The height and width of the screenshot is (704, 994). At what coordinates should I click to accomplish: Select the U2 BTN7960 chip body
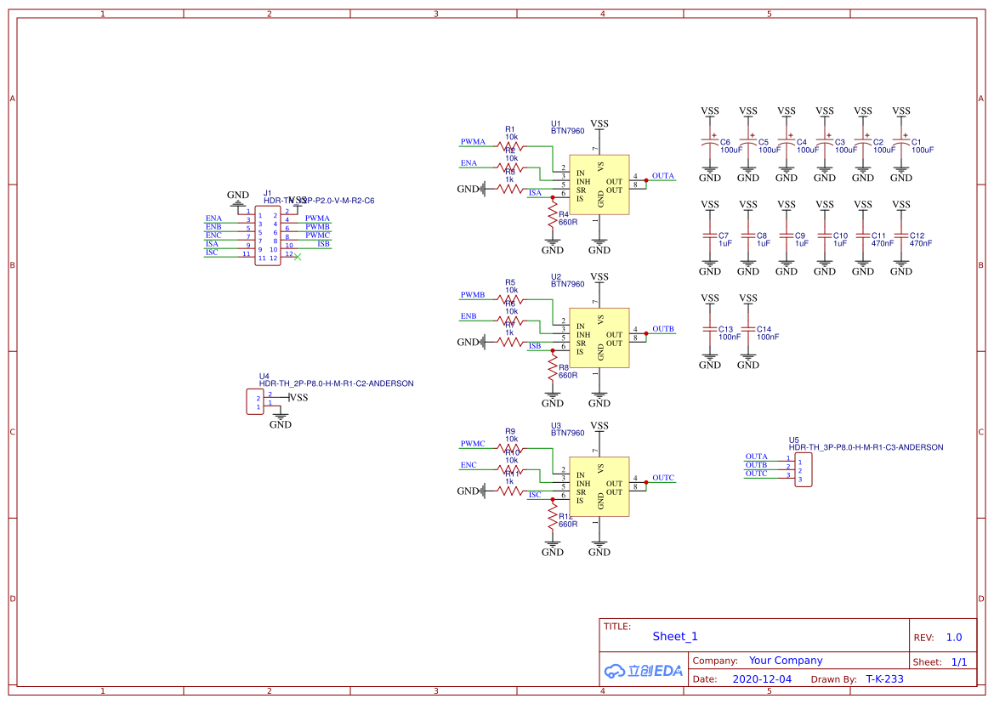[599, 338]
